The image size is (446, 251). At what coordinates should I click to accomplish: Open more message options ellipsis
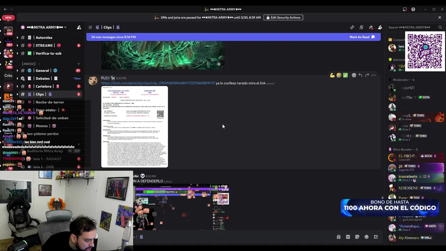click(374, 75)
